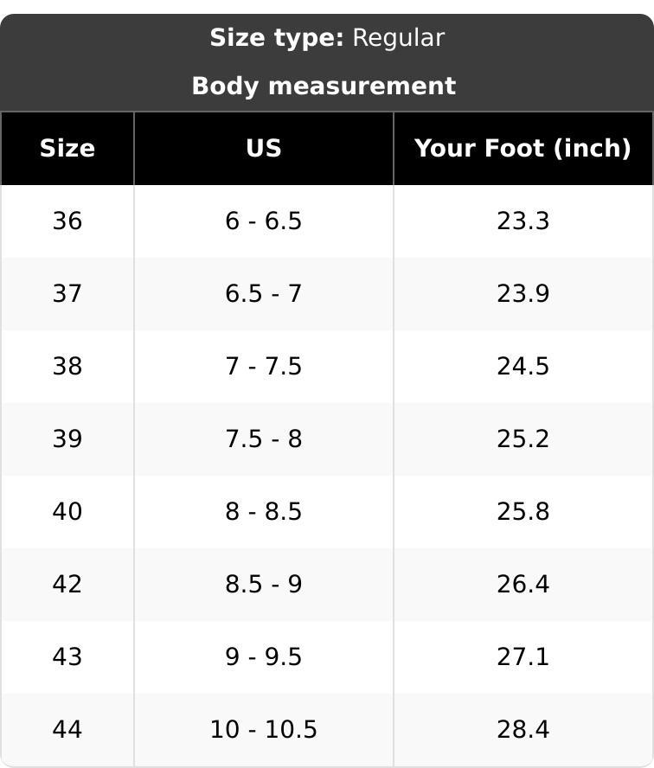This screenshot has width=654, height=768.
Task: Select size 43 cell
Action: pos(67,656)
